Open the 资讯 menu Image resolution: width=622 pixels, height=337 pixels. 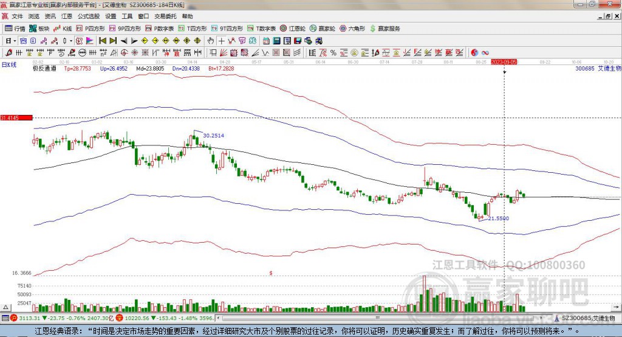[x=50, y=16]
